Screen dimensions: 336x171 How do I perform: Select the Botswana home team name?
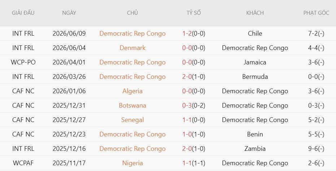pos(132,105)
